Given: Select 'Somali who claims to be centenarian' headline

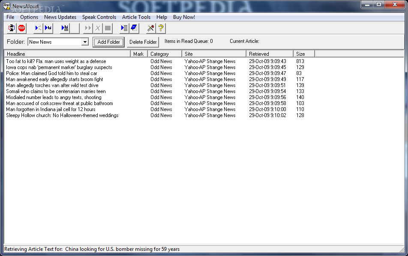Looking at the screenshot, I should [x=56, y=91].
